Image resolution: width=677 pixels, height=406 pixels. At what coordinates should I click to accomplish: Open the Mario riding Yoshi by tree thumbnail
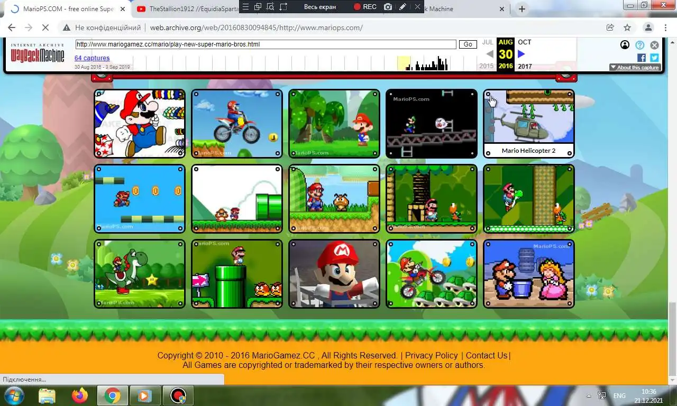529,199
